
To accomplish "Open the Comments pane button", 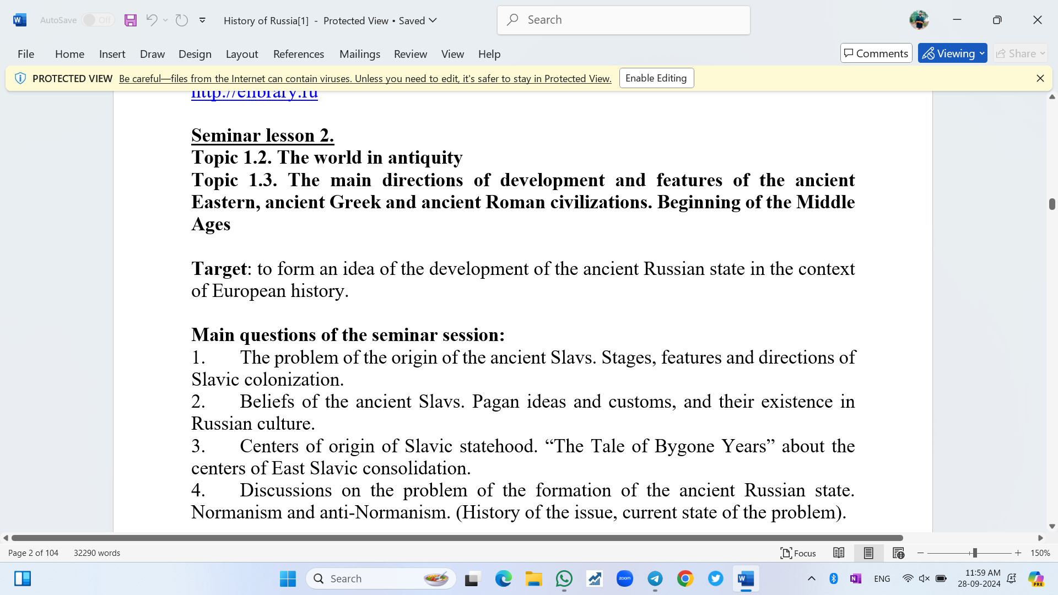I will point(876,53).
